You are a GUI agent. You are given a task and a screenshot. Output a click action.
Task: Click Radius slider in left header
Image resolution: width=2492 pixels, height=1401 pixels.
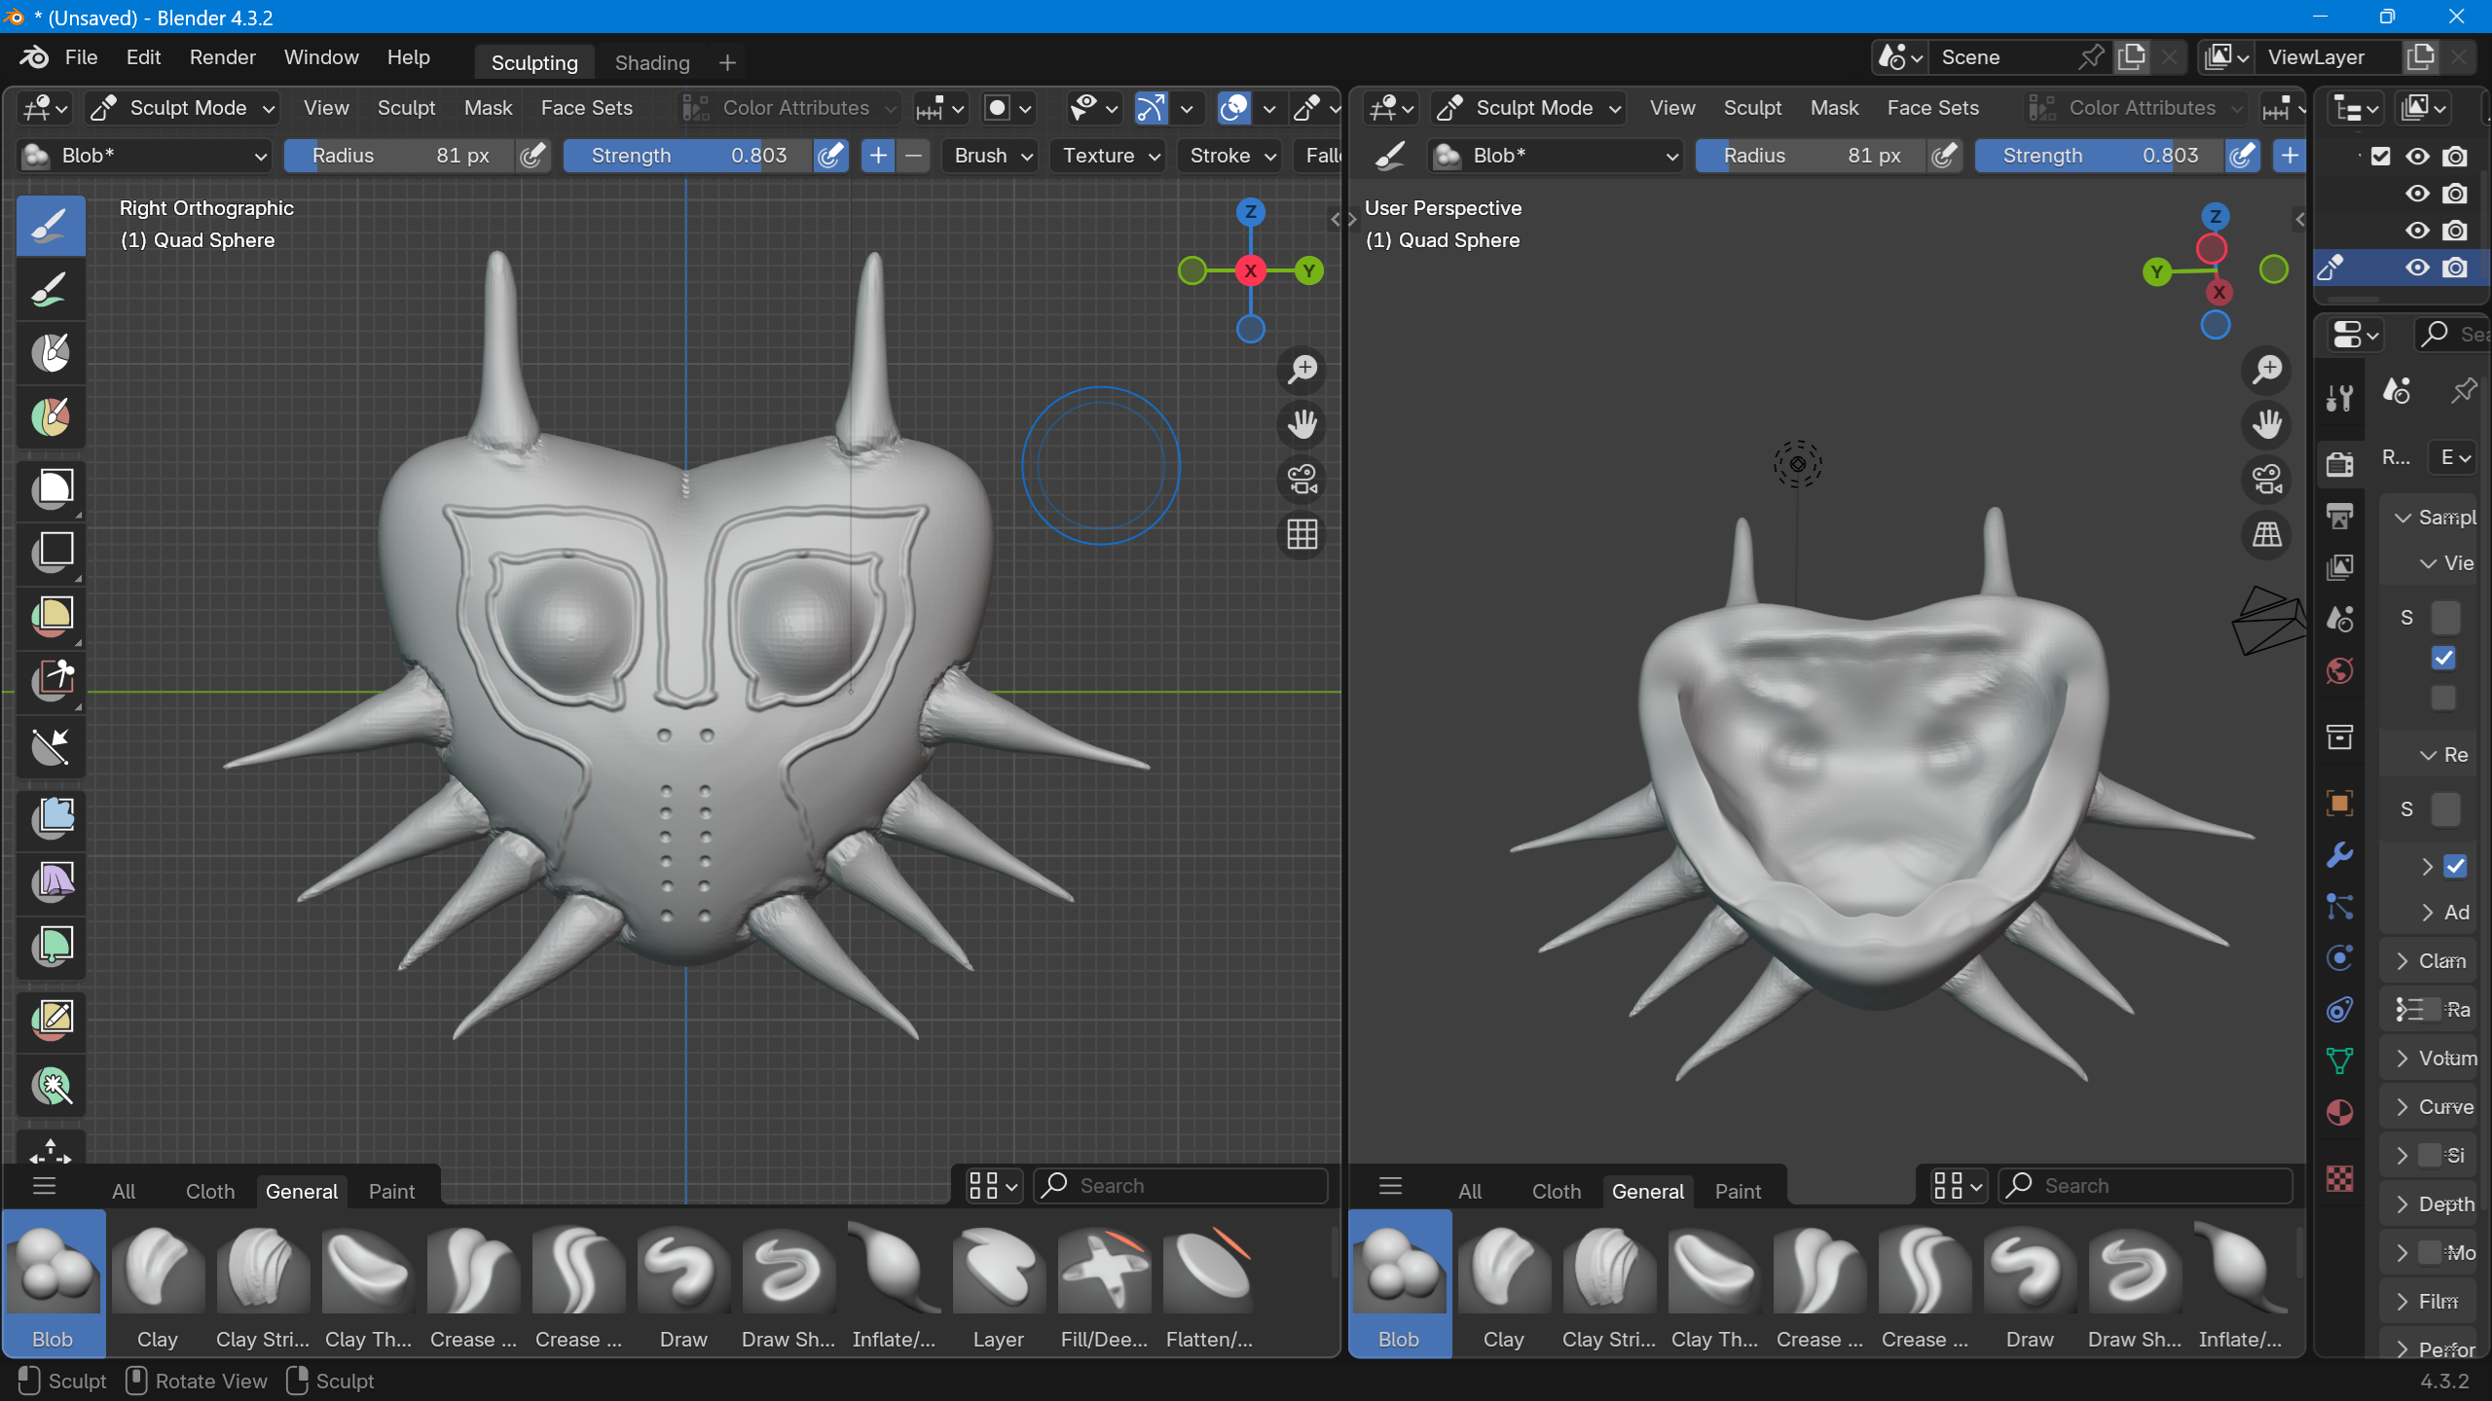(x=399, y=156)
